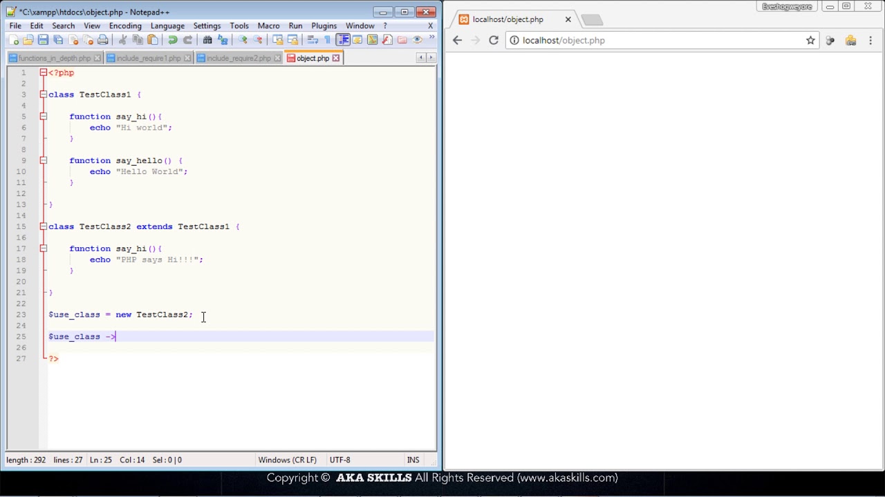Collapse the first say_hi function on line 5
This screenshot has width=885, height=497.
click(43, 117)
